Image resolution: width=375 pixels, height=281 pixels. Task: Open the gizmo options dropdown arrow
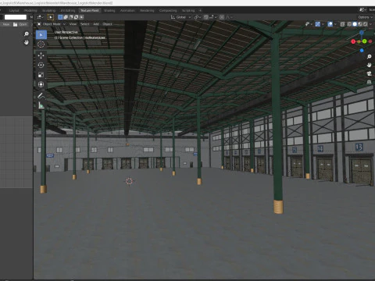click(x=323, y=24)
